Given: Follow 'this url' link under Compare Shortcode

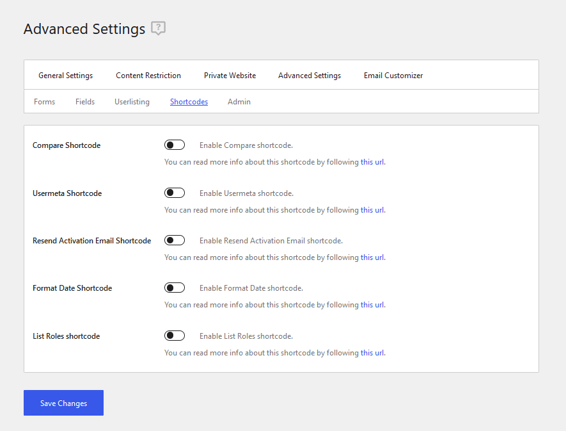Looking at the screenshot, I should pyautogui.click(x=372, y=162).
